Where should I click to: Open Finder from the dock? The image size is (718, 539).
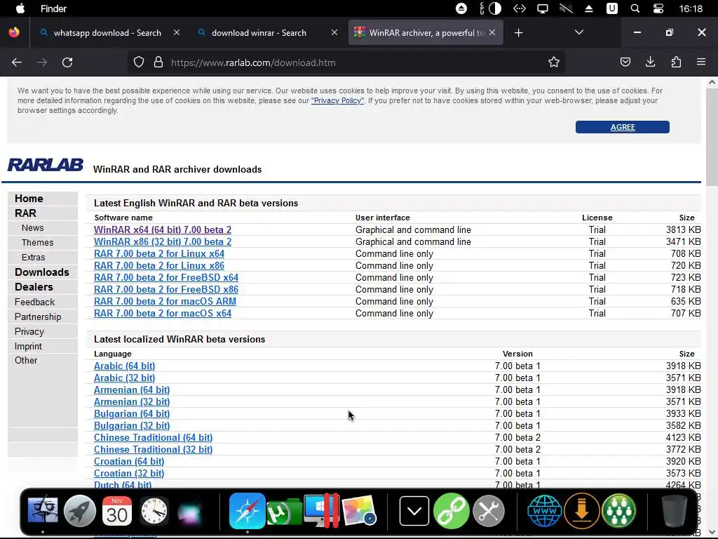click(43, 510)
